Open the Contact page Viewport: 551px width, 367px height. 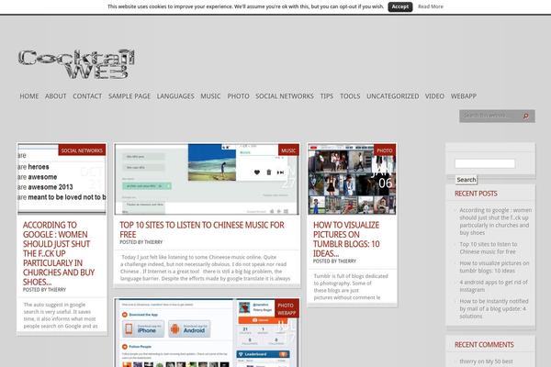click(87, 96)
